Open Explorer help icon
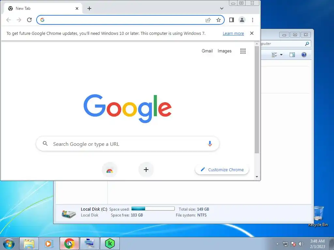 (x=304, y=55)
